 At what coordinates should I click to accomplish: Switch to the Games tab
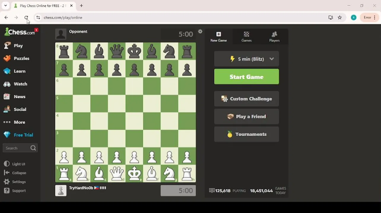(247, 37)
